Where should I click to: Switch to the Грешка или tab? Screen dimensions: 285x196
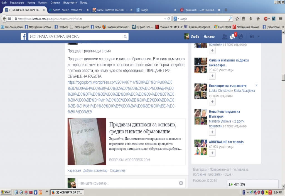pyautogui.click(x=200, y=10)
